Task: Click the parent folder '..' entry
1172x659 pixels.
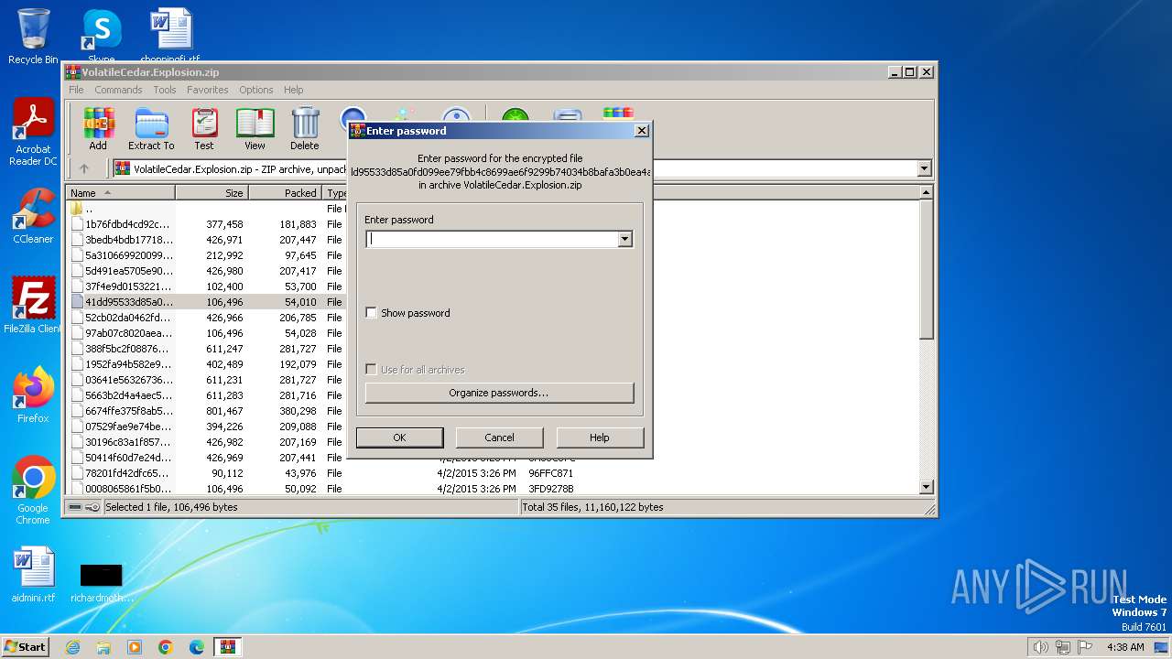Action: [x=89, y=209]
